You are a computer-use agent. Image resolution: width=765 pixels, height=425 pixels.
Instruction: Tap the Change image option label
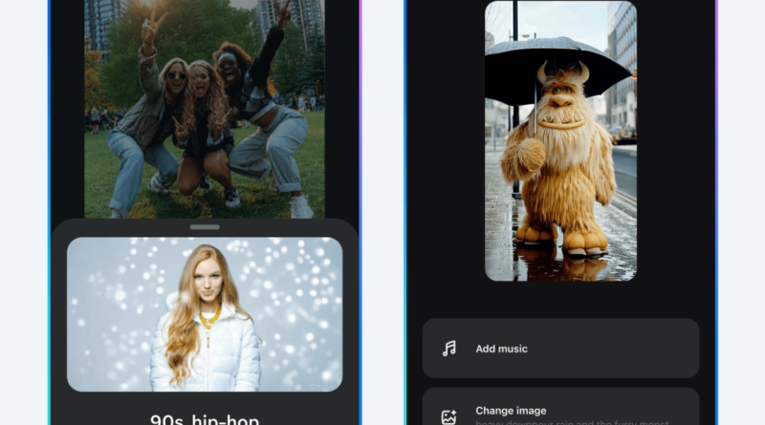point(511,411)
